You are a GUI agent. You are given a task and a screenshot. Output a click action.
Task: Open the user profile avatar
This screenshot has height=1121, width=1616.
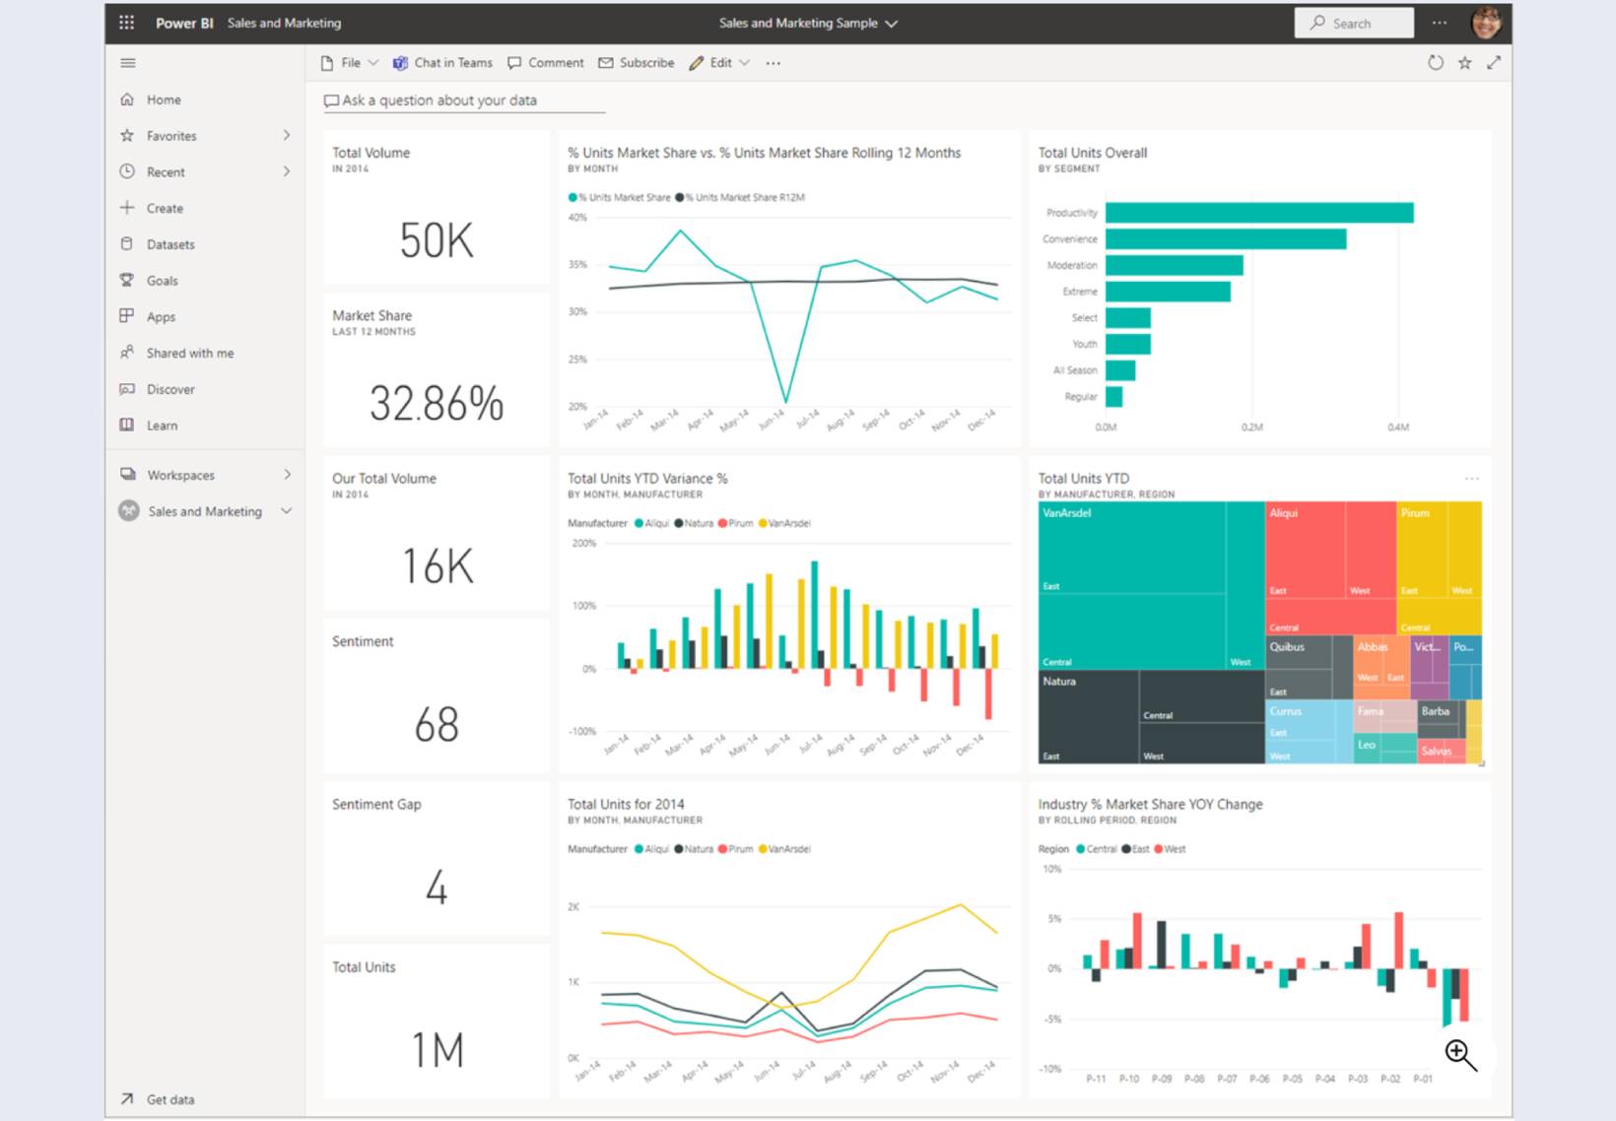(x=1486, y=23)
